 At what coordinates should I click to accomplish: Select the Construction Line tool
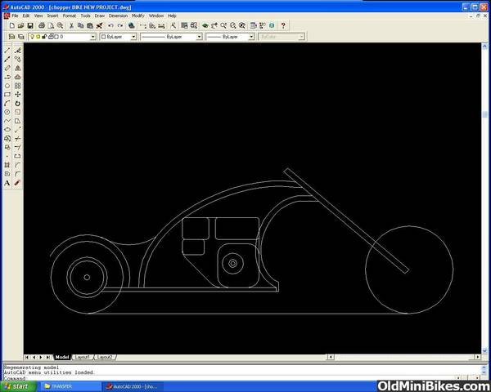click(x=7, y=59)
